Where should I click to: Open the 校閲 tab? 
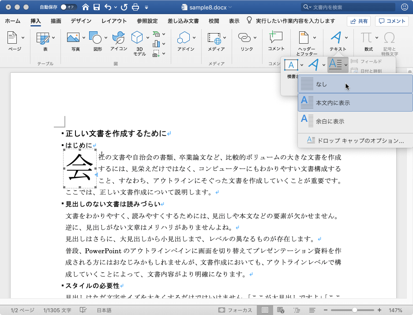(x=214, y=21)
